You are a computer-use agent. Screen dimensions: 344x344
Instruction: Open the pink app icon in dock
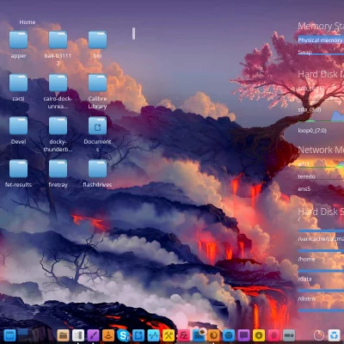273,335
